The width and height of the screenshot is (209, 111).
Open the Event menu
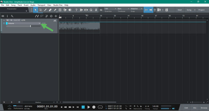[26, 5]
